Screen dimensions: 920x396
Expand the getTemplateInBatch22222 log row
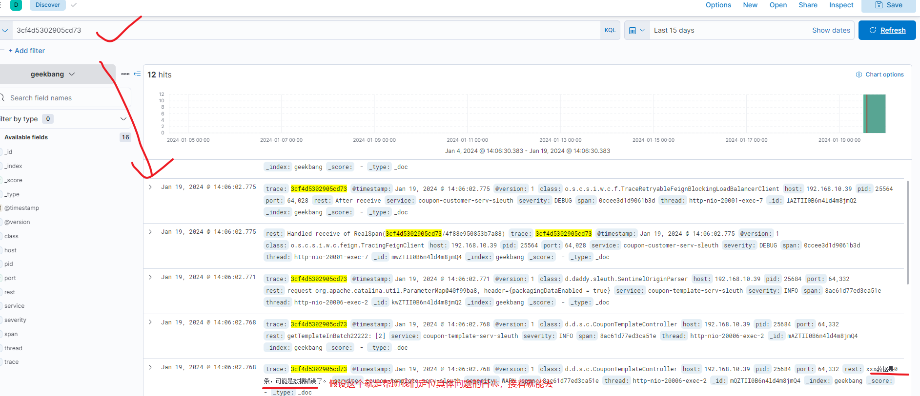coord(150,322)
